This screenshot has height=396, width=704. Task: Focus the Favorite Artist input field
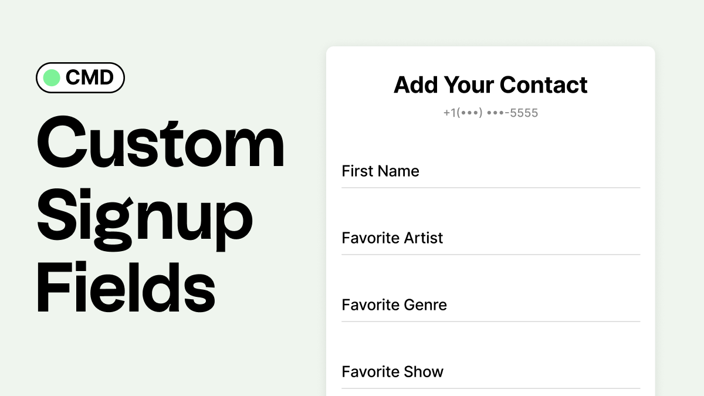coord(490,238)
